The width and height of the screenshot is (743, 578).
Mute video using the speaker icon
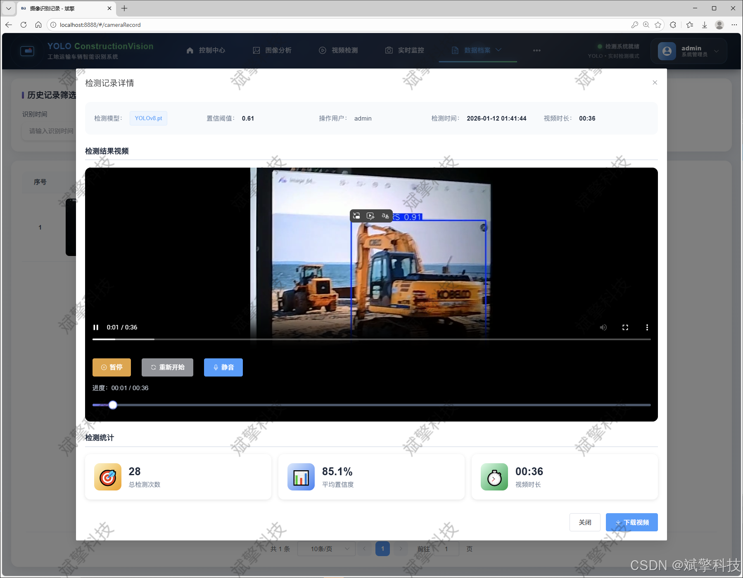(603, 327)
